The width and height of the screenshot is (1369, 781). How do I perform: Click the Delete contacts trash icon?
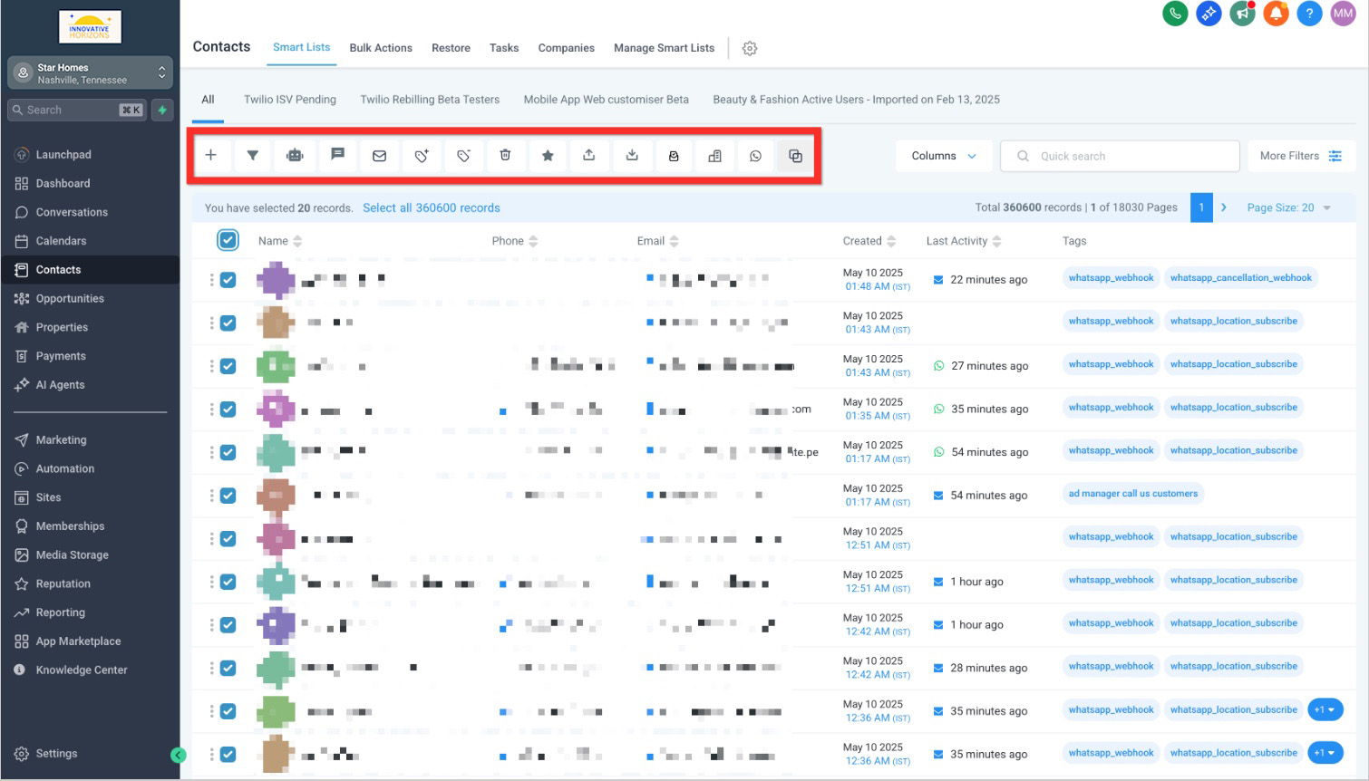tap(505, 155)
